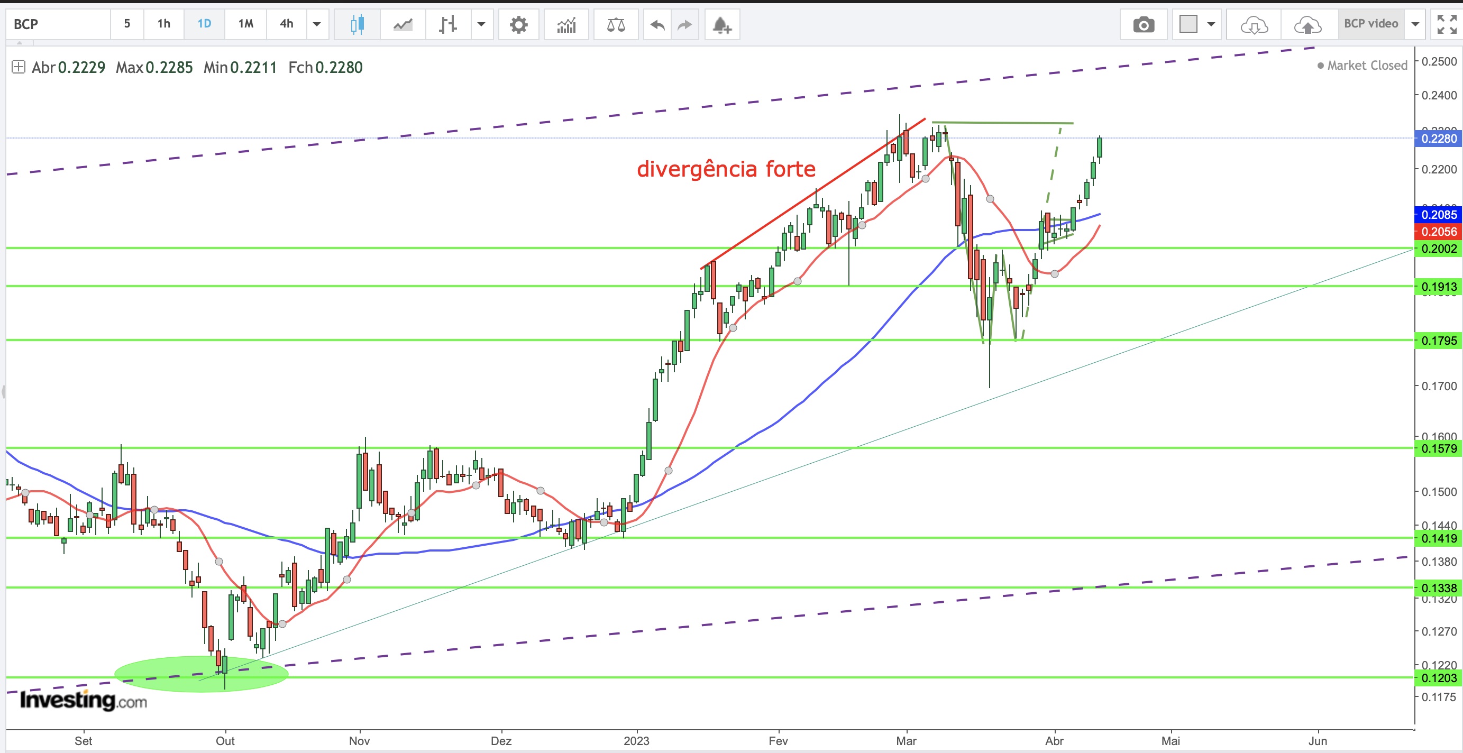Open the bar style dropdown arrow
1463x753 pixels.
[x=481, y=24]
